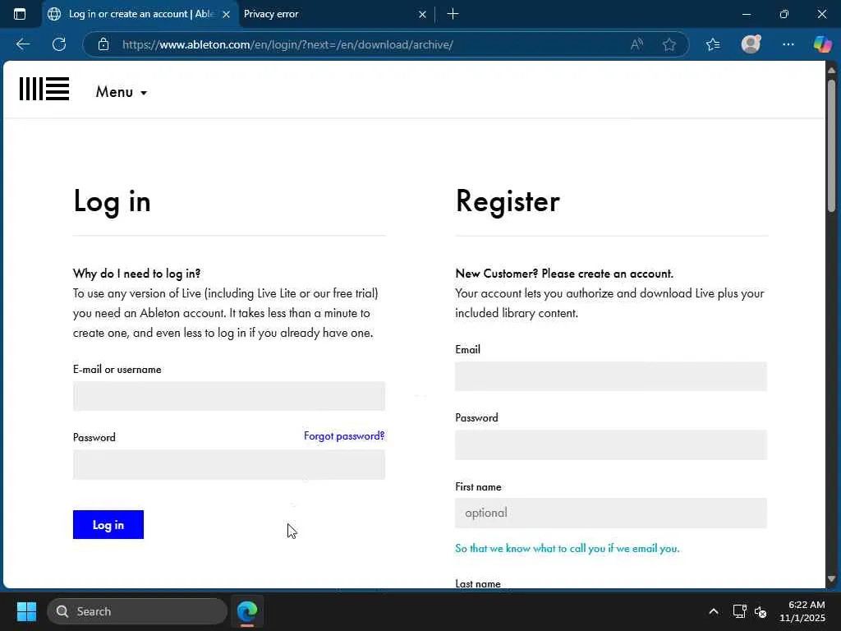Click the scrollbar up arrow
Viewport: 841px width, 631px height.
click(x=831, y=71)
